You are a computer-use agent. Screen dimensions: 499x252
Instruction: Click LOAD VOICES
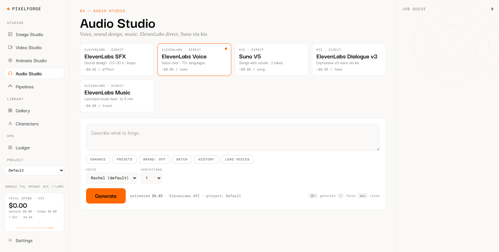tap(237, 159)
